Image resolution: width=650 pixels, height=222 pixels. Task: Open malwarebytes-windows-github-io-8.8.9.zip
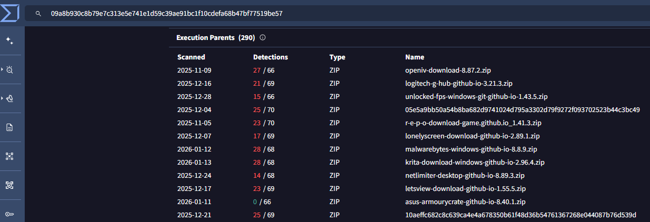[x=471, y=149]
